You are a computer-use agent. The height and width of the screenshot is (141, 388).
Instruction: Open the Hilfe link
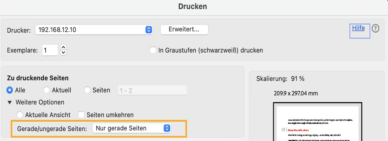click(358, 28)
